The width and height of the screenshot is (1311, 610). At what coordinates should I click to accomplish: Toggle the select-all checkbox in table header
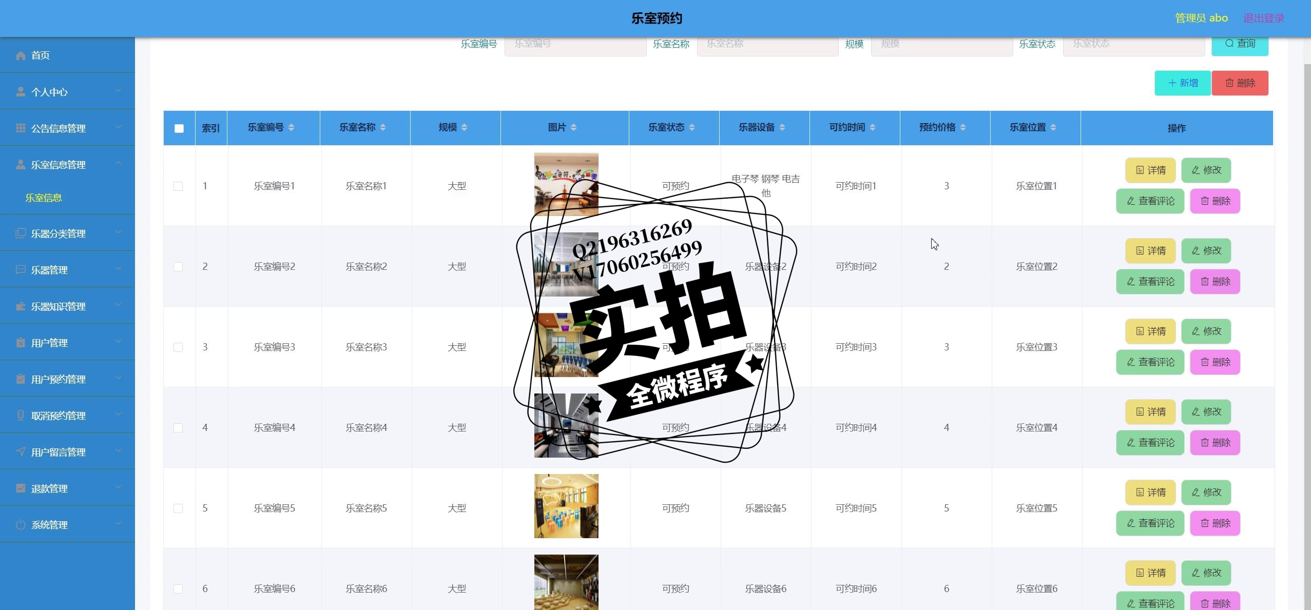point(179,128)
